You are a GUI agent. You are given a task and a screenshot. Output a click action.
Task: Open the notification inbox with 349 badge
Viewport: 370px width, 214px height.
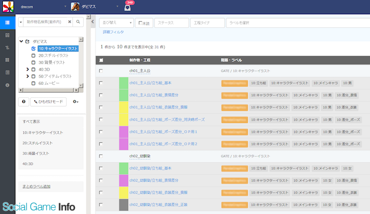tap(128, 7)
